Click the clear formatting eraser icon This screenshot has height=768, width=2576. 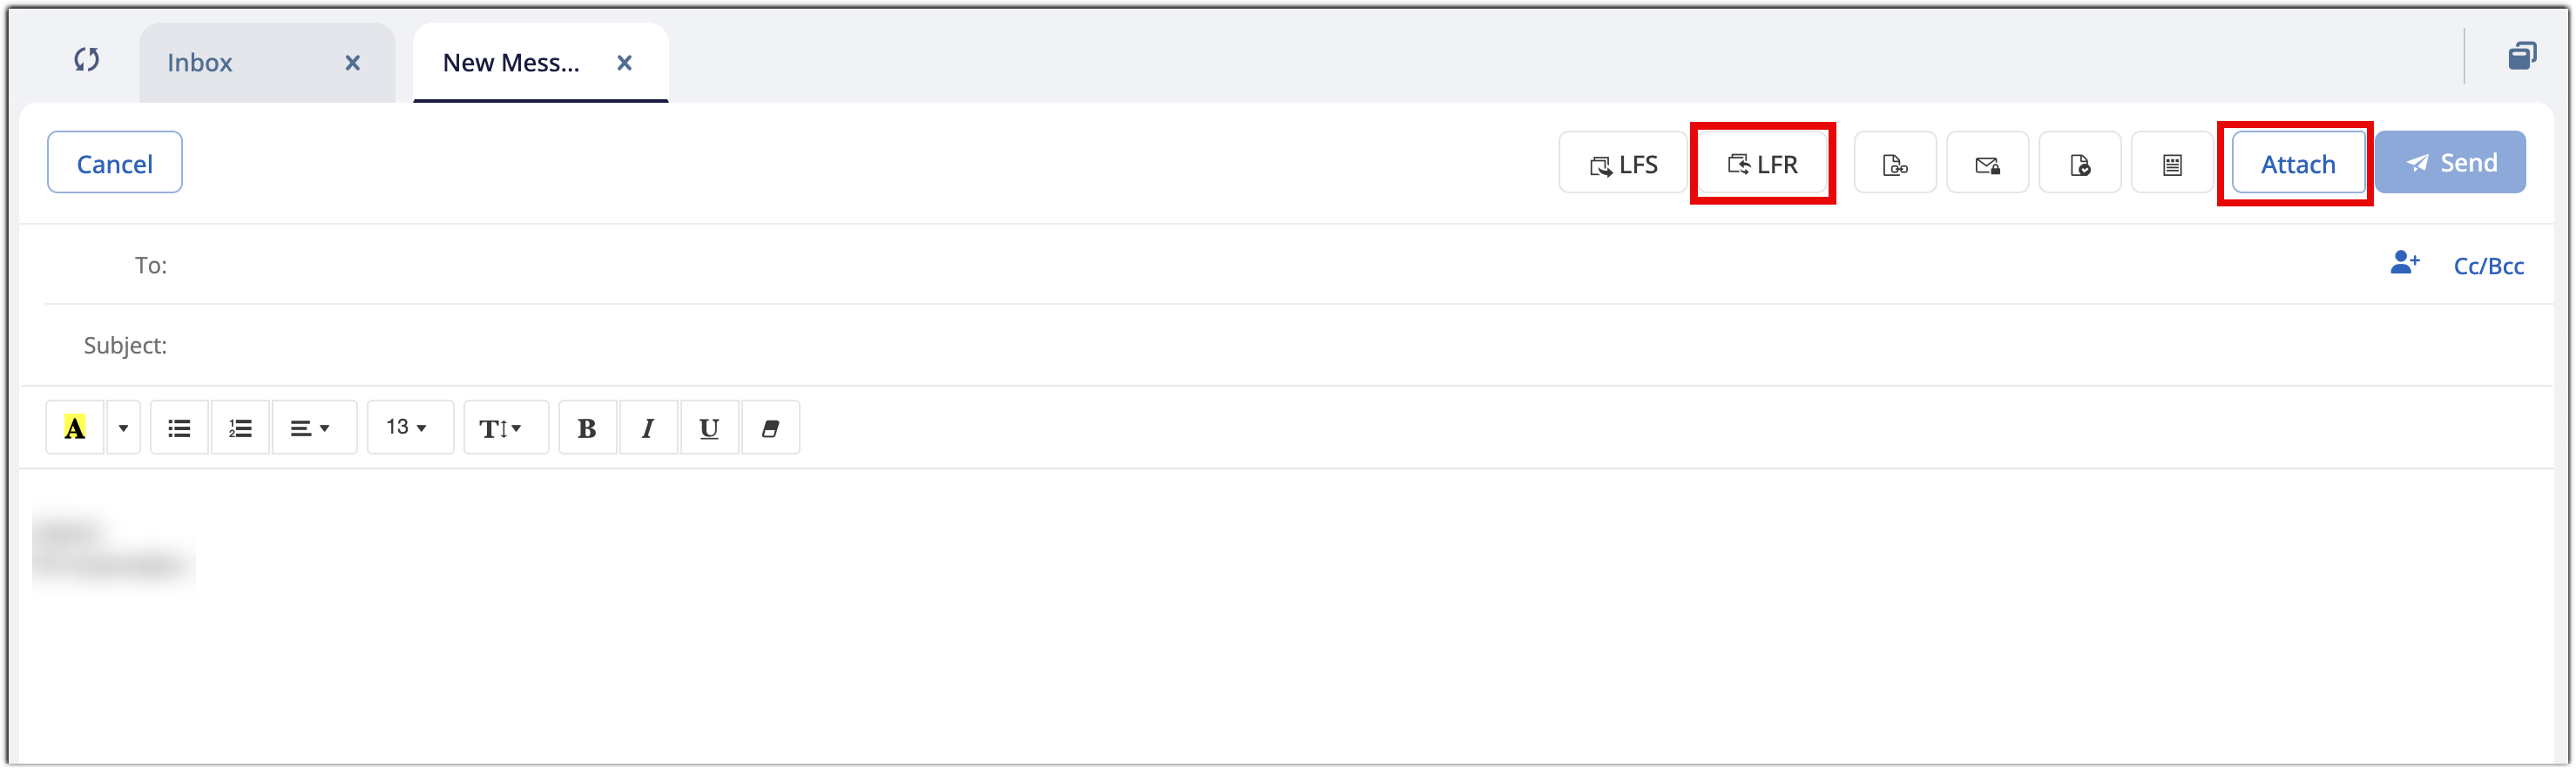pyautogui.click(x=770, y=427)
